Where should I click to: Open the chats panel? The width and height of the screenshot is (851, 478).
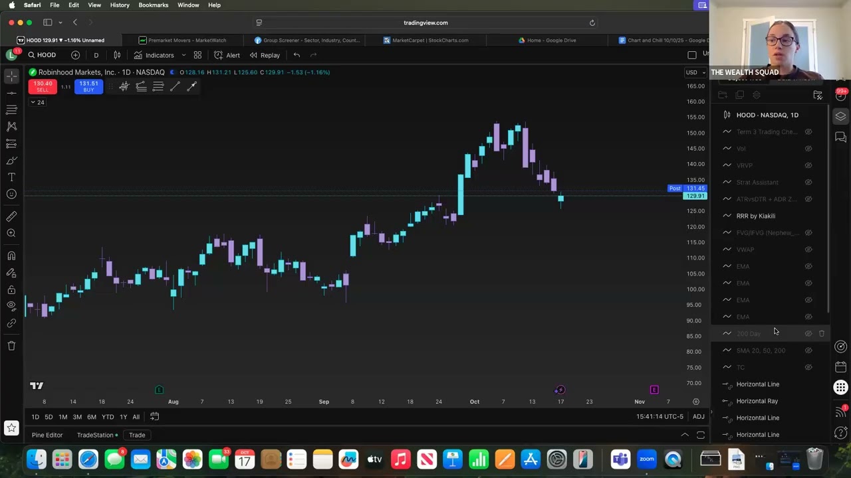point(841,137)
